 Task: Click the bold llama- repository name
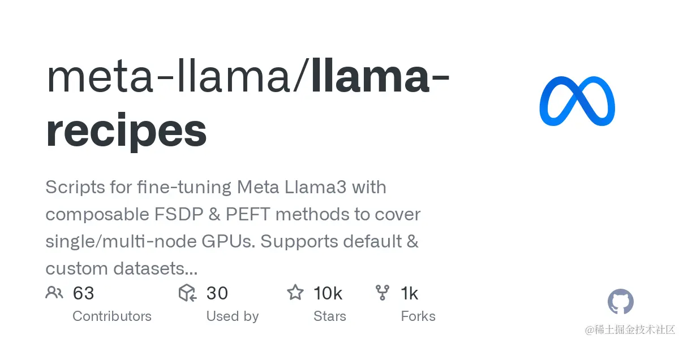click(380, 77)
